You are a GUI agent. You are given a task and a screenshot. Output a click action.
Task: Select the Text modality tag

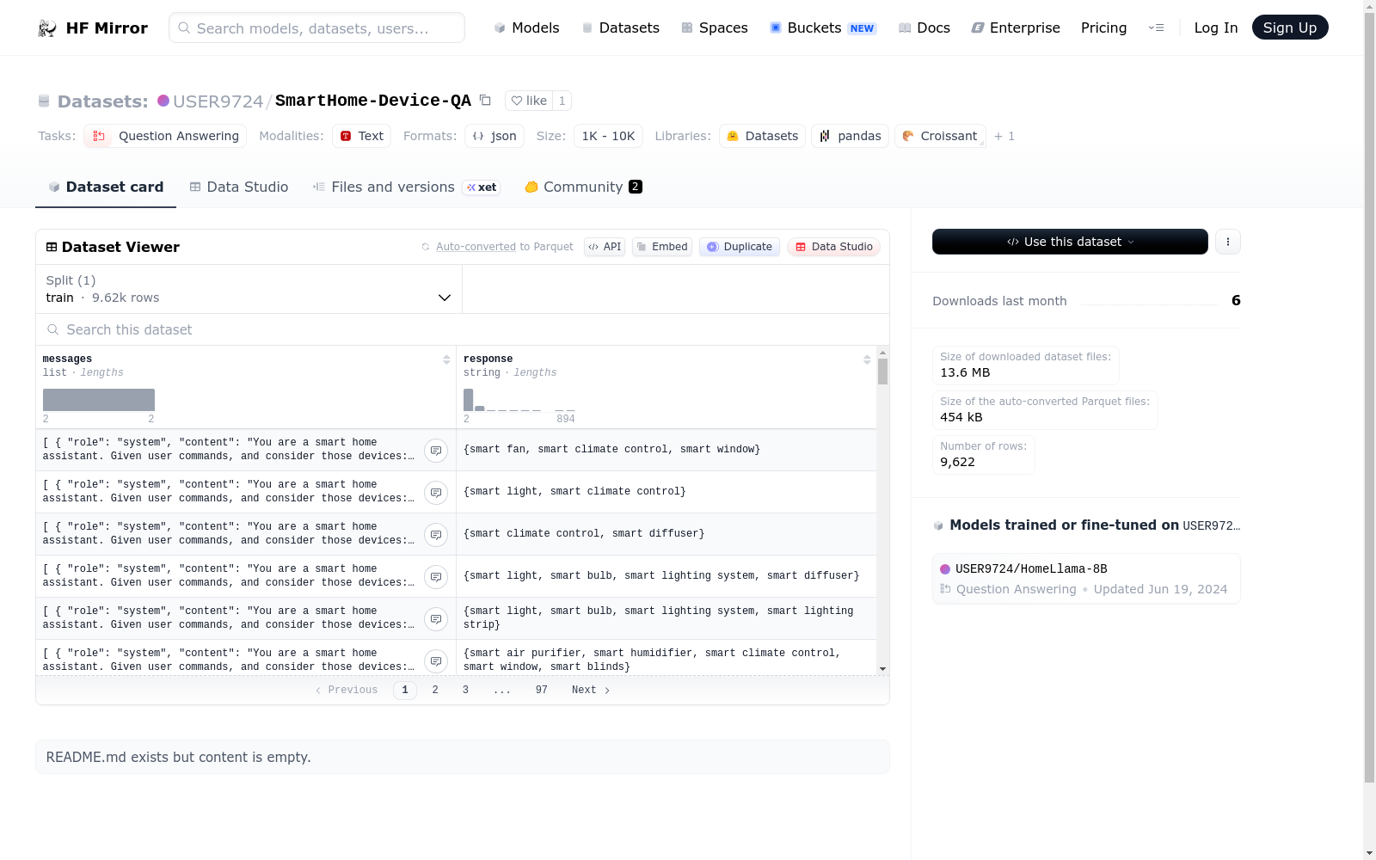(x=362, y=136)
